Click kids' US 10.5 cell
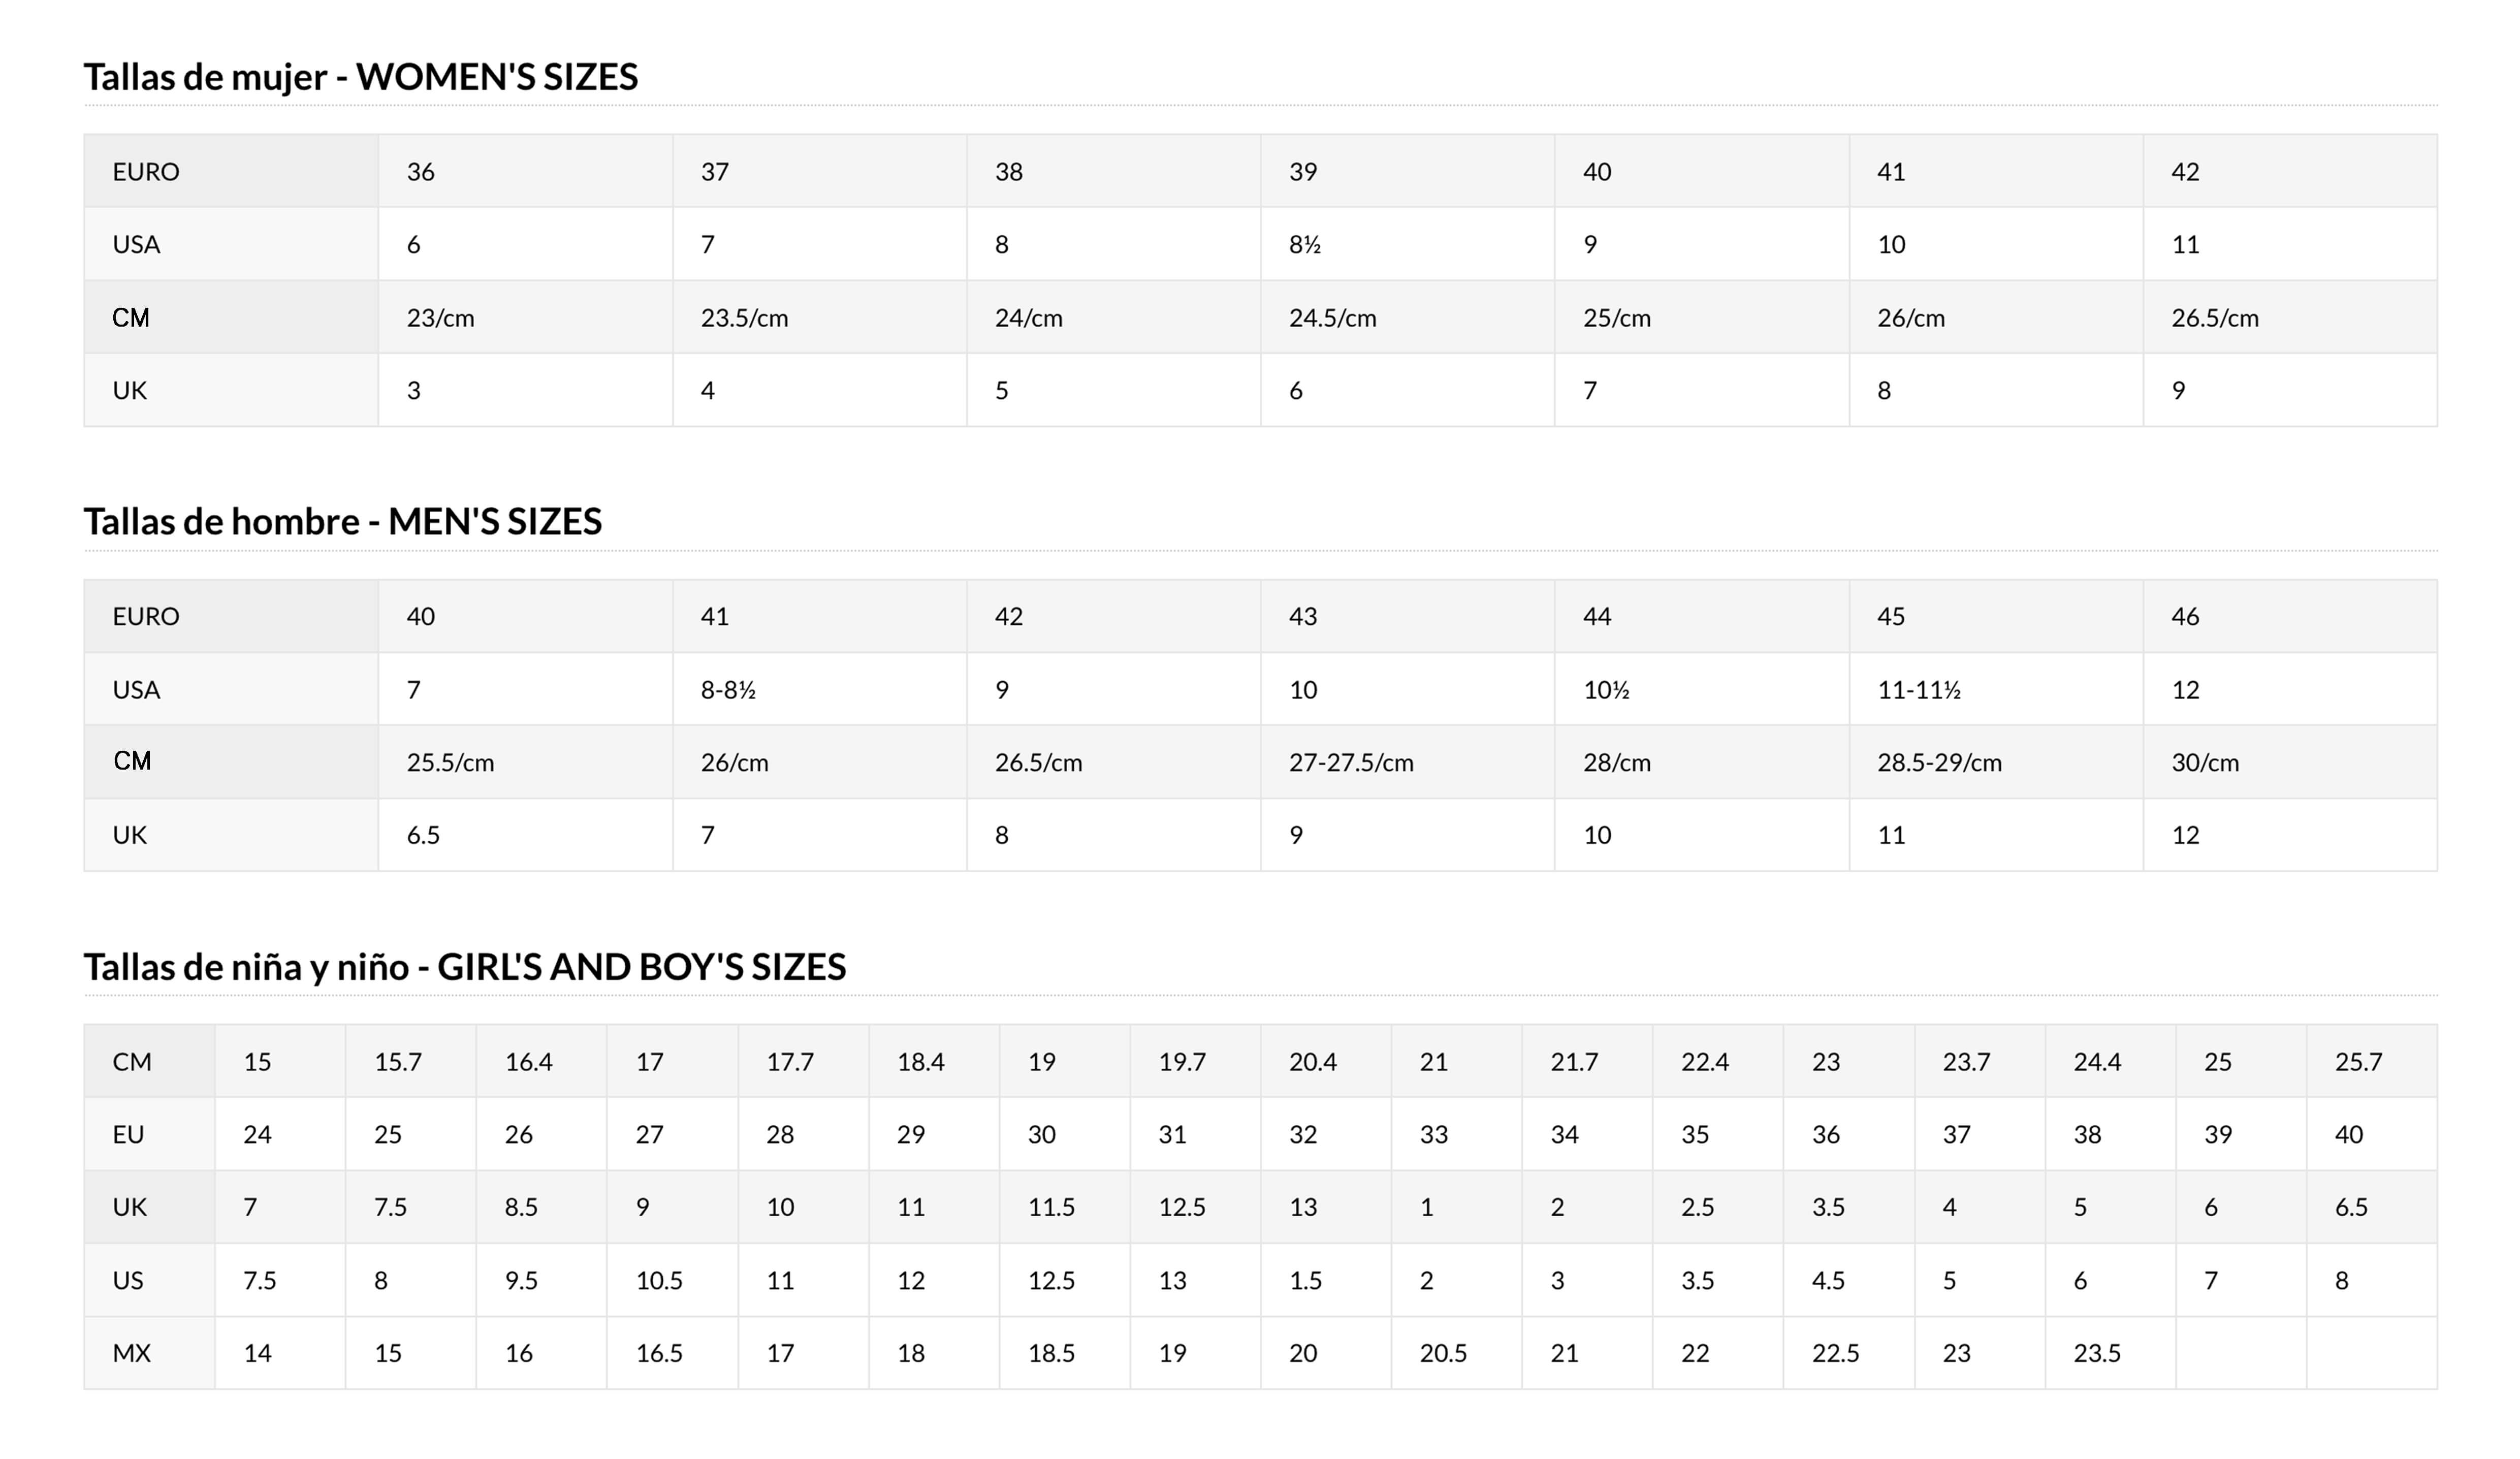2520x1459 pixels. (x=672, y=1280)
